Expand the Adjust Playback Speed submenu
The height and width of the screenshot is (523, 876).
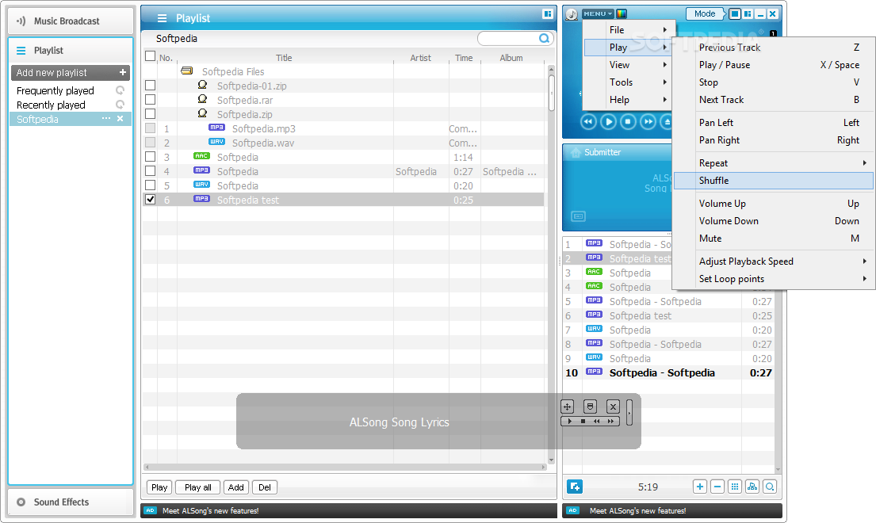click(x=774, y=261)
